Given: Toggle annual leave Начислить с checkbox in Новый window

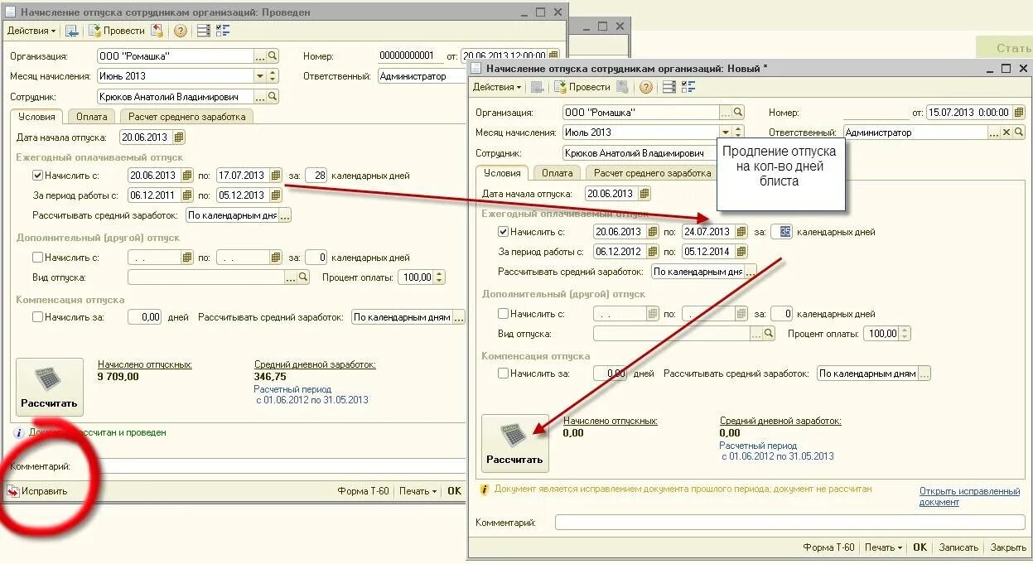Looking at the screenshot, I should [x=503, y=232].
